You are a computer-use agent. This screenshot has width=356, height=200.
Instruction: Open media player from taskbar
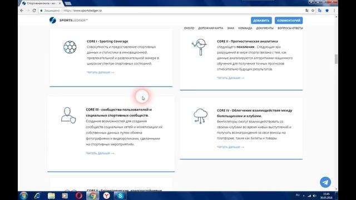click(65, 196)
